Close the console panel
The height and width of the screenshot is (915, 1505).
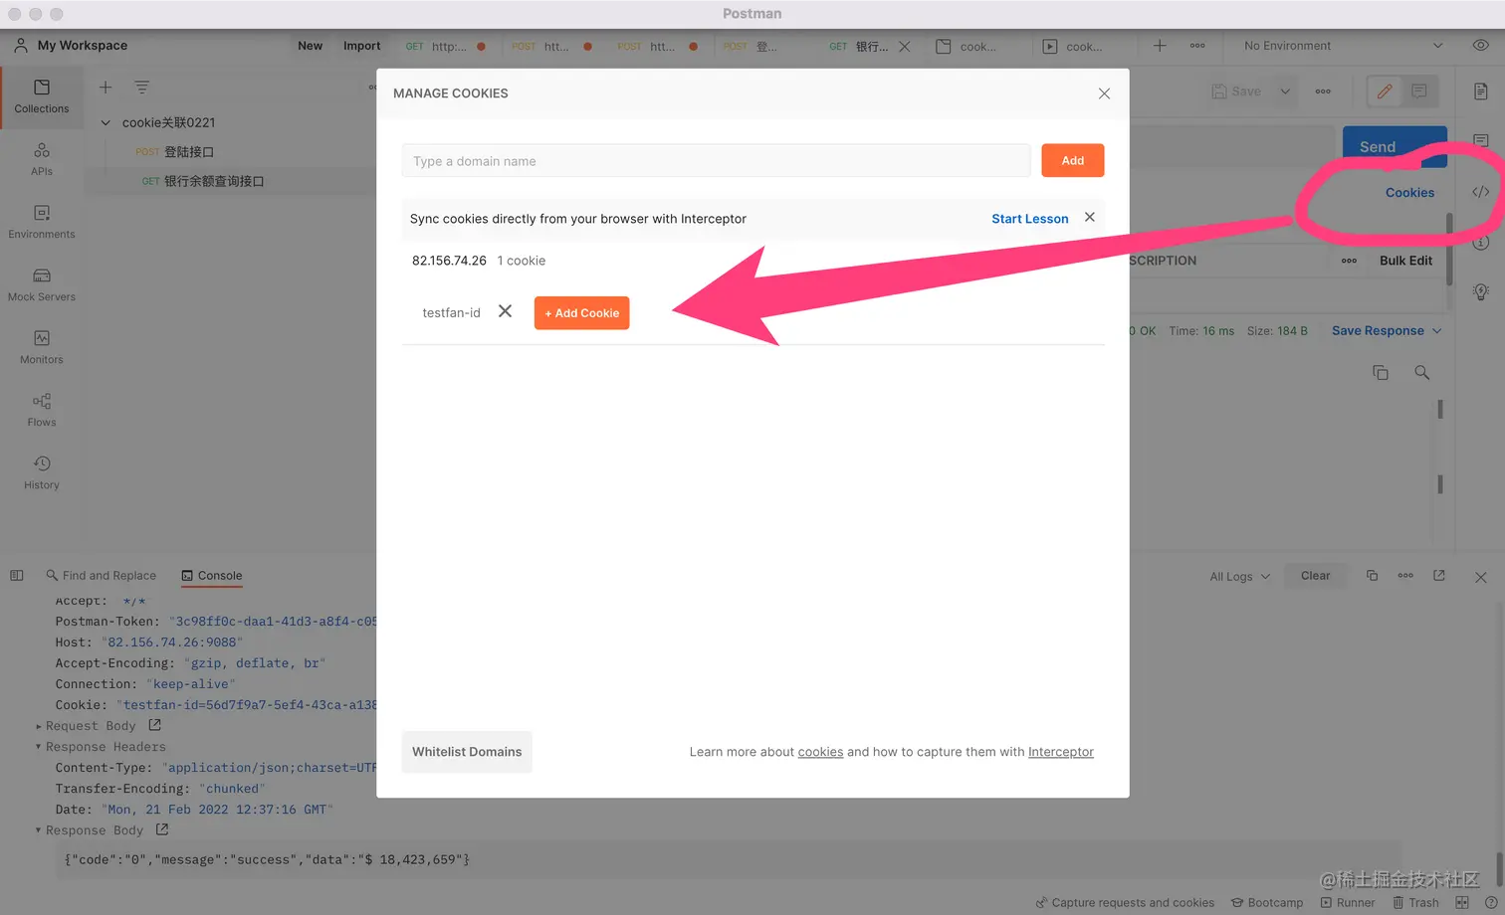pos(1481,577)
